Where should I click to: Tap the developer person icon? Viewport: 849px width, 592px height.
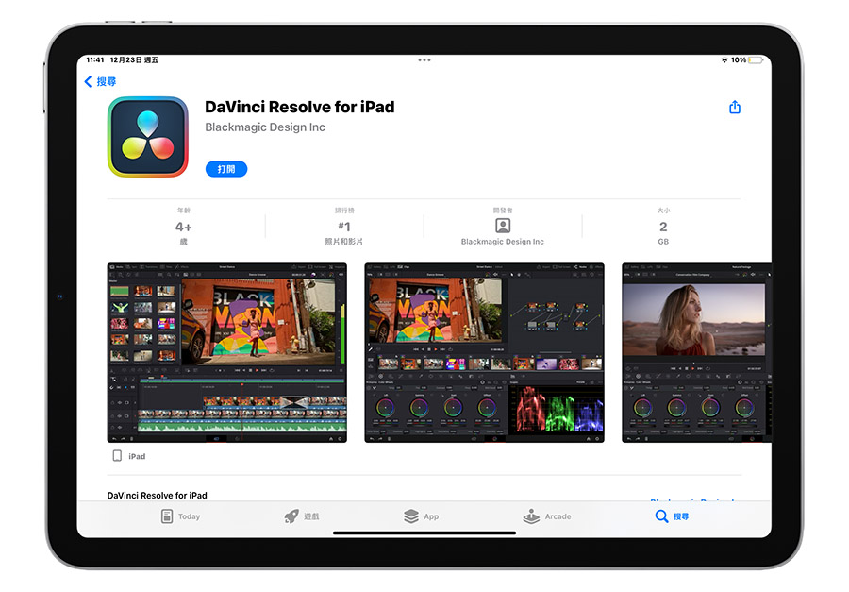click(x=503, y=225)
